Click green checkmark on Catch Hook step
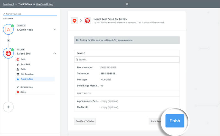 point(12,26)
